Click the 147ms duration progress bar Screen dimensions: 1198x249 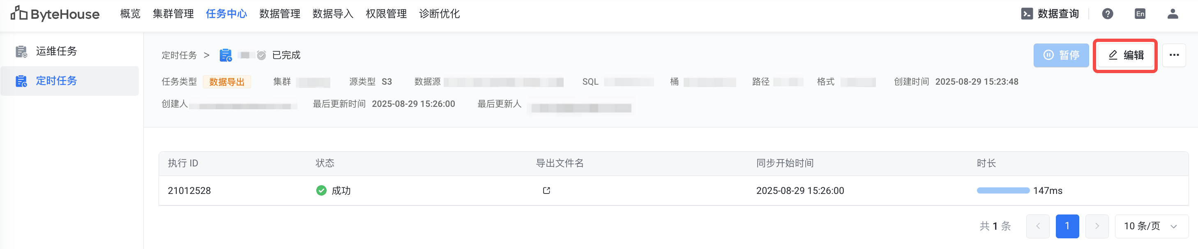1003,190
